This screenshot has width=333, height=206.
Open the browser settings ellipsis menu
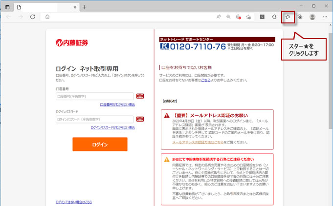(325, 17)
